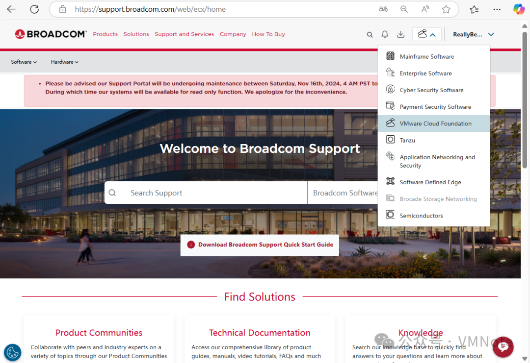Click the Software Defined Edge icon
Viewport: 530px width, 363px height.
pyautogui.click(x=391, y=181)
